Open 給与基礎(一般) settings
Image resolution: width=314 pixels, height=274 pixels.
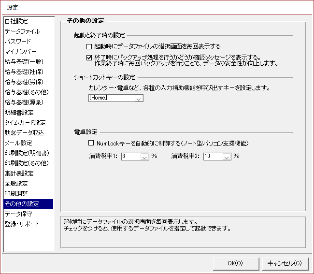pos(24,62)
